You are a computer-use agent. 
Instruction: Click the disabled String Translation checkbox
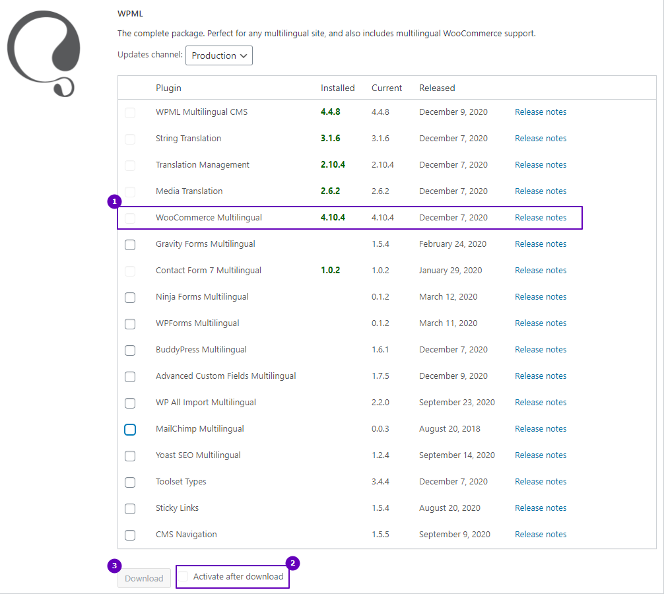(x=130, y=139)
